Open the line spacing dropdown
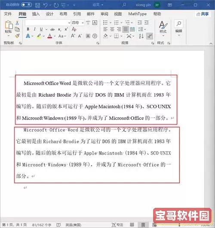Image resolution: width=215 pixels, height=228 pixels. [142, 29]
